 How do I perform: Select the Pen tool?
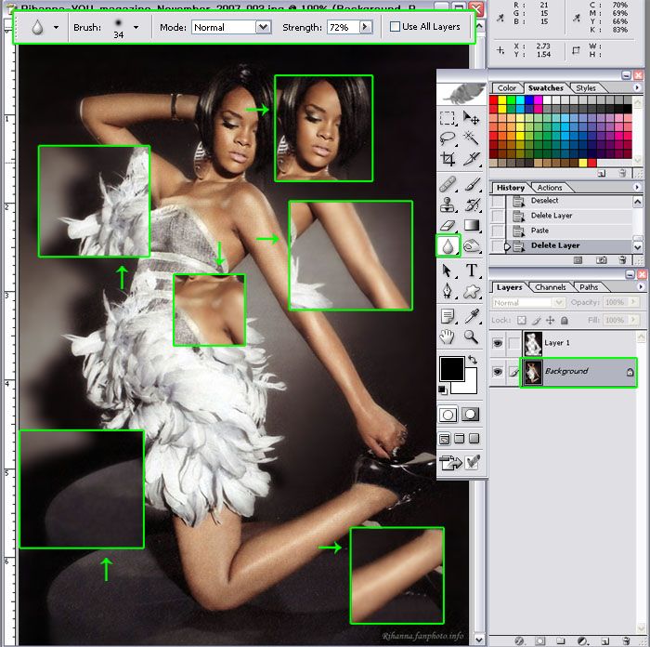[448, 291]
